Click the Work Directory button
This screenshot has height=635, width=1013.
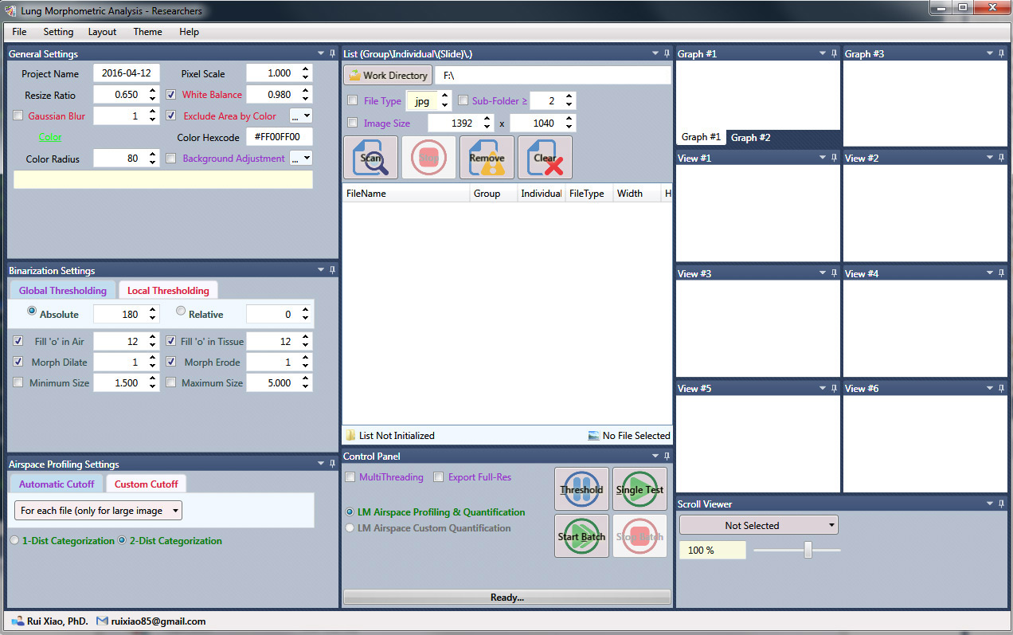388,76
